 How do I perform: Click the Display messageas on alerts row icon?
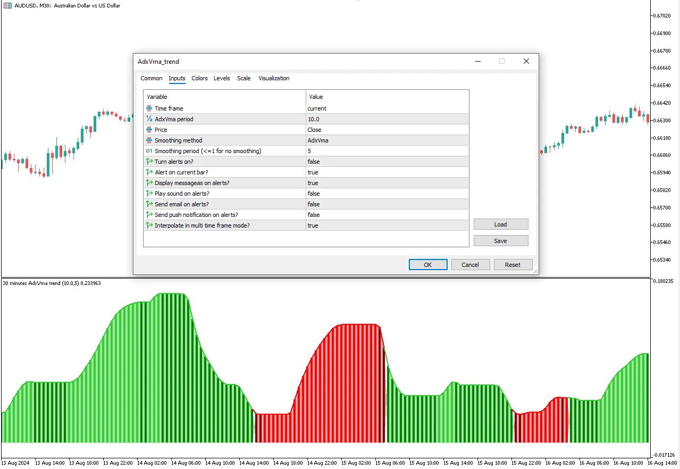coord(149,183)
